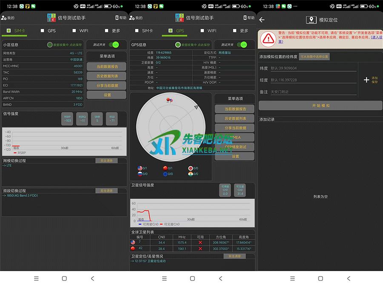This screenshot has height=286, width=383.
Task: Tap the back arrow on the mock location screen
Action: pos(262,20)
